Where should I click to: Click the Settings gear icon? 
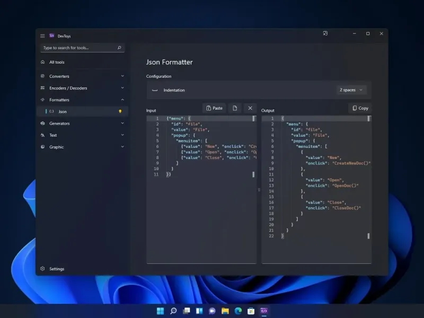coord(42,269)
